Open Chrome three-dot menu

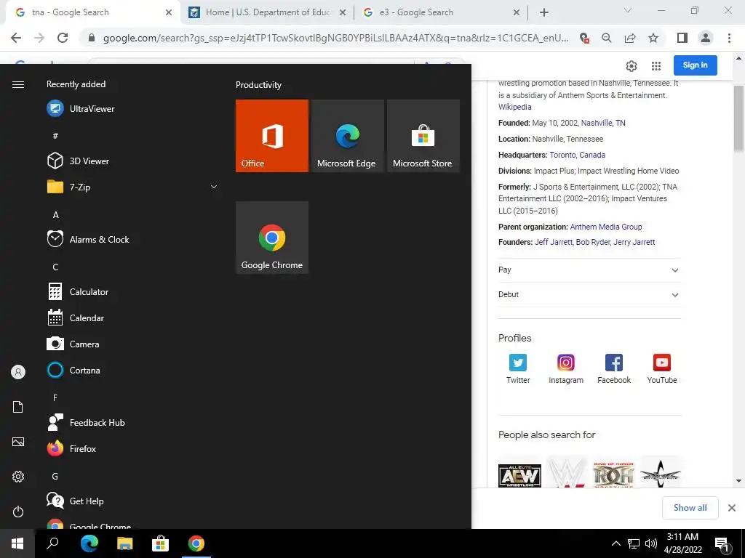coord(729,38)
